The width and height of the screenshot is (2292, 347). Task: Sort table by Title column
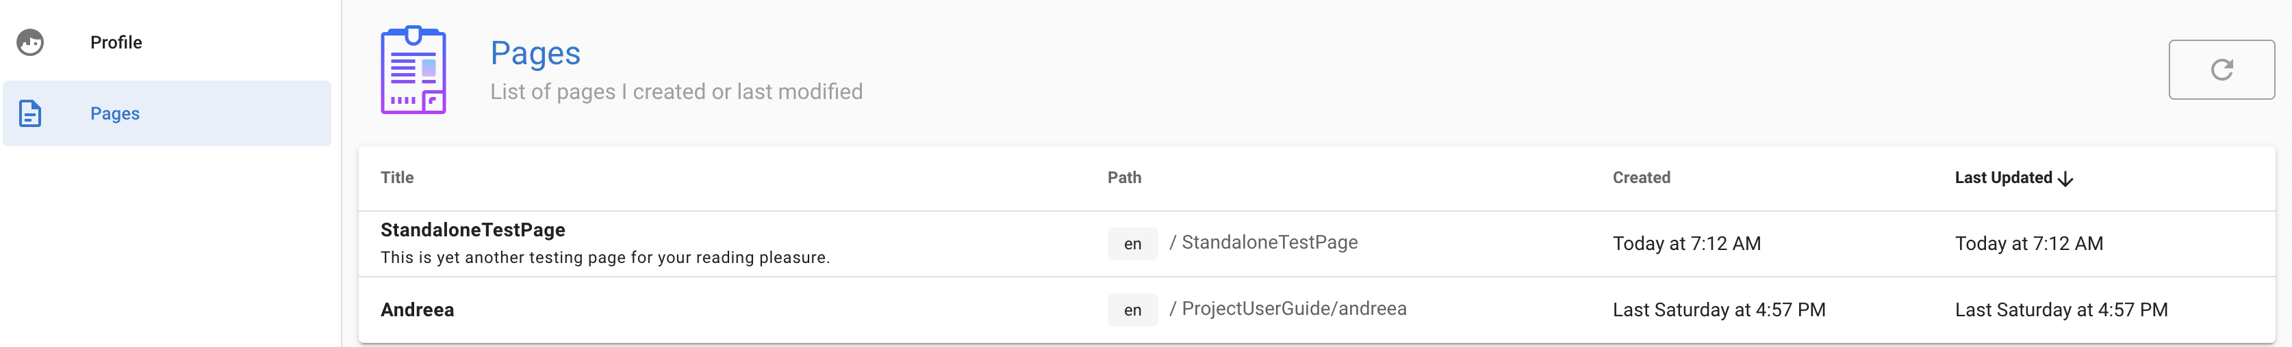(x=397, y=178)
